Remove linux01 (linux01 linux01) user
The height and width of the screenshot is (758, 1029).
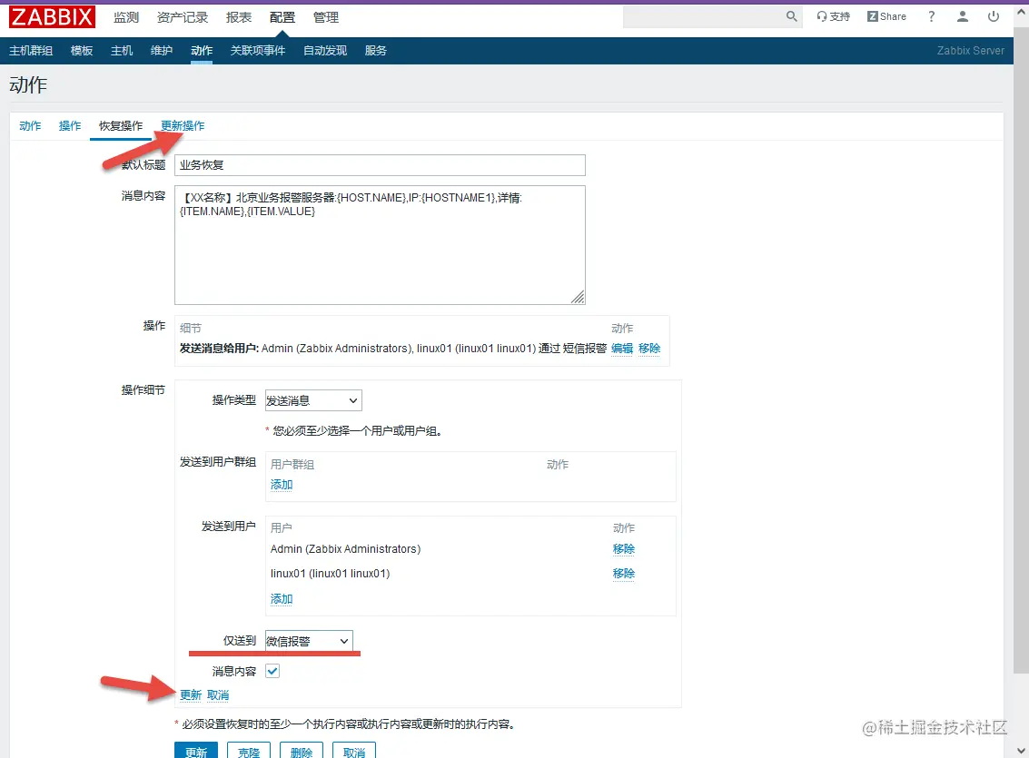point(623,574)
